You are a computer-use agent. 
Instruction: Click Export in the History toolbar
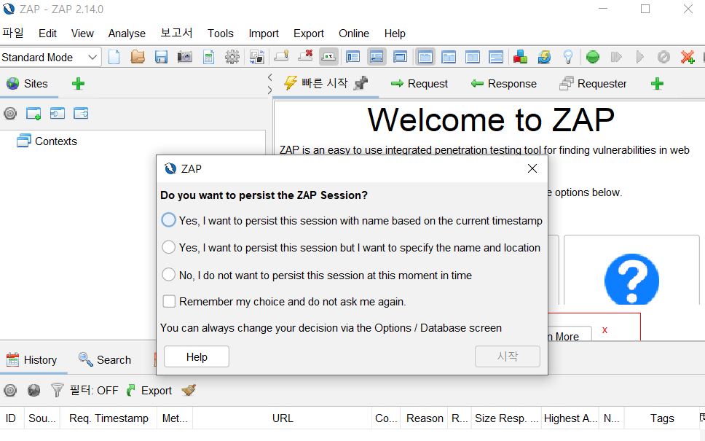tap(149, 390)
